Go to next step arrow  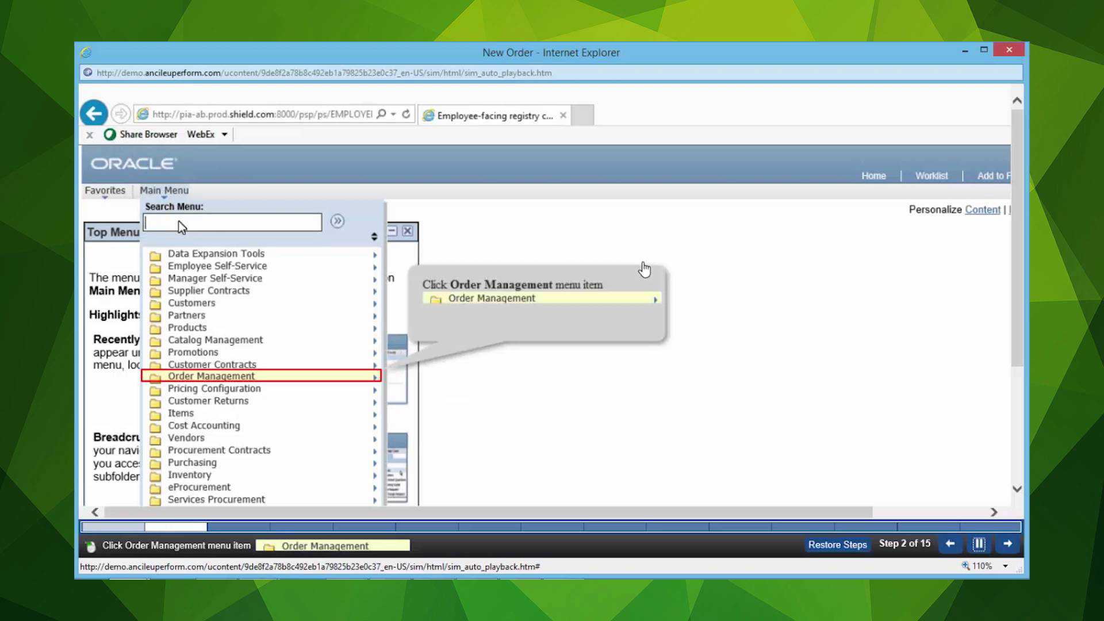1007,543
